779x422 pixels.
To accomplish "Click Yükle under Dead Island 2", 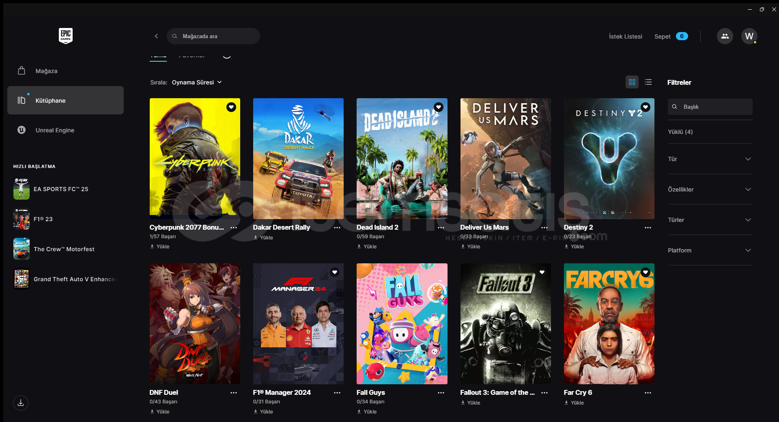I will pos(367,247).
